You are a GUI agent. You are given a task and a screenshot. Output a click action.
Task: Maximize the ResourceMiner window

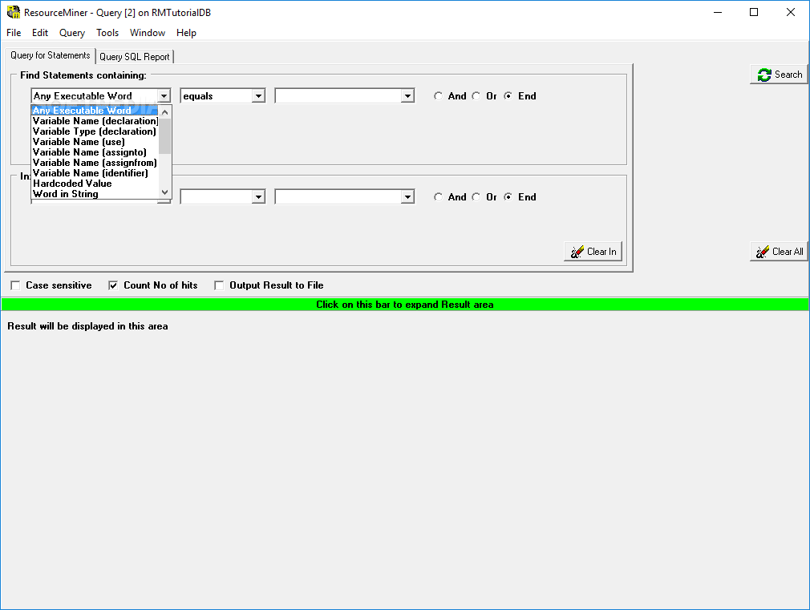click(754, 12)
